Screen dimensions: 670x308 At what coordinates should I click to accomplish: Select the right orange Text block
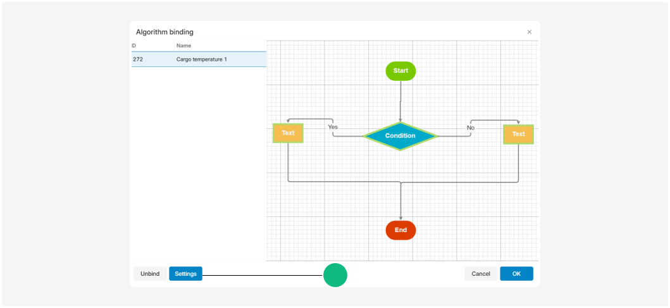tap(518, 134)
